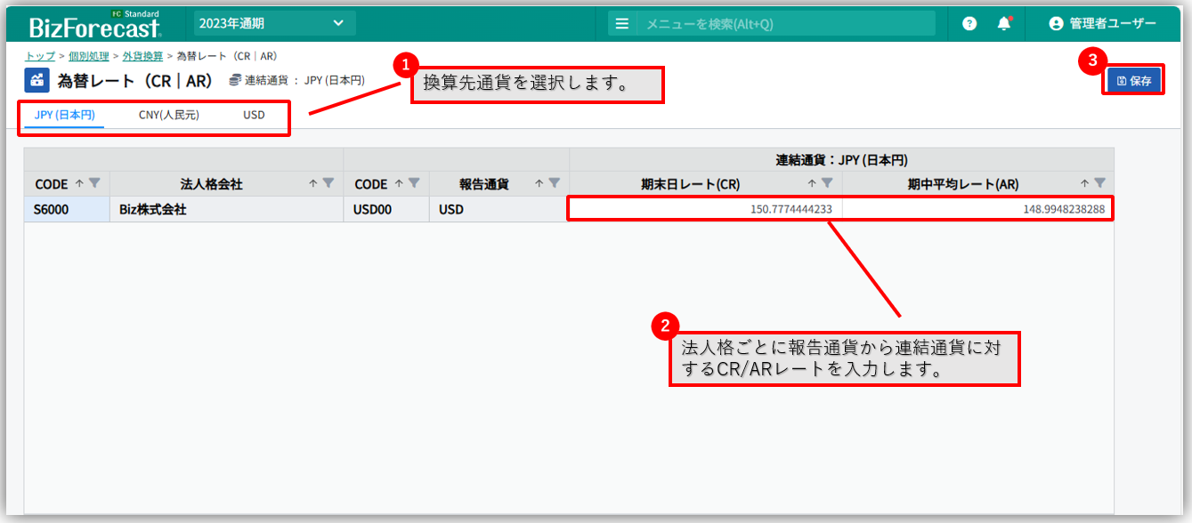
Task: Filter the 期末日レート(CR) column
Action: pos(827,183)
